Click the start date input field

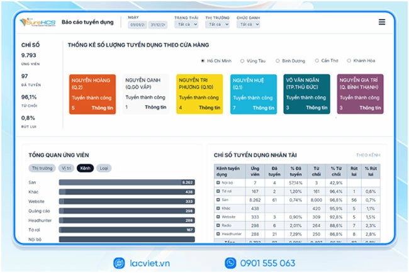click(138, 25)
